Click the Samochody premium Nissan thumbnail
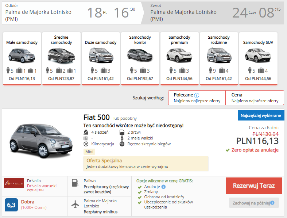This screenshot has width=287, height=218. point(179,55)
